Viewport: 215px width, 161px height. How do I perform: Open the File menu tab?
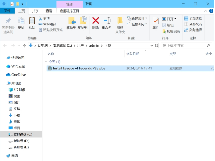click(7, 11)
